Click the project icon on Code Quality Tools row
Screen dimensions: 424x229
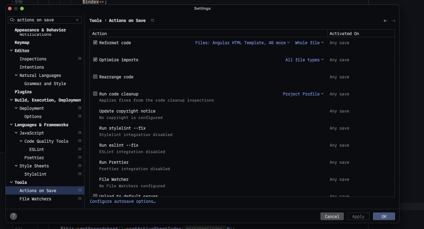point(80,141)
